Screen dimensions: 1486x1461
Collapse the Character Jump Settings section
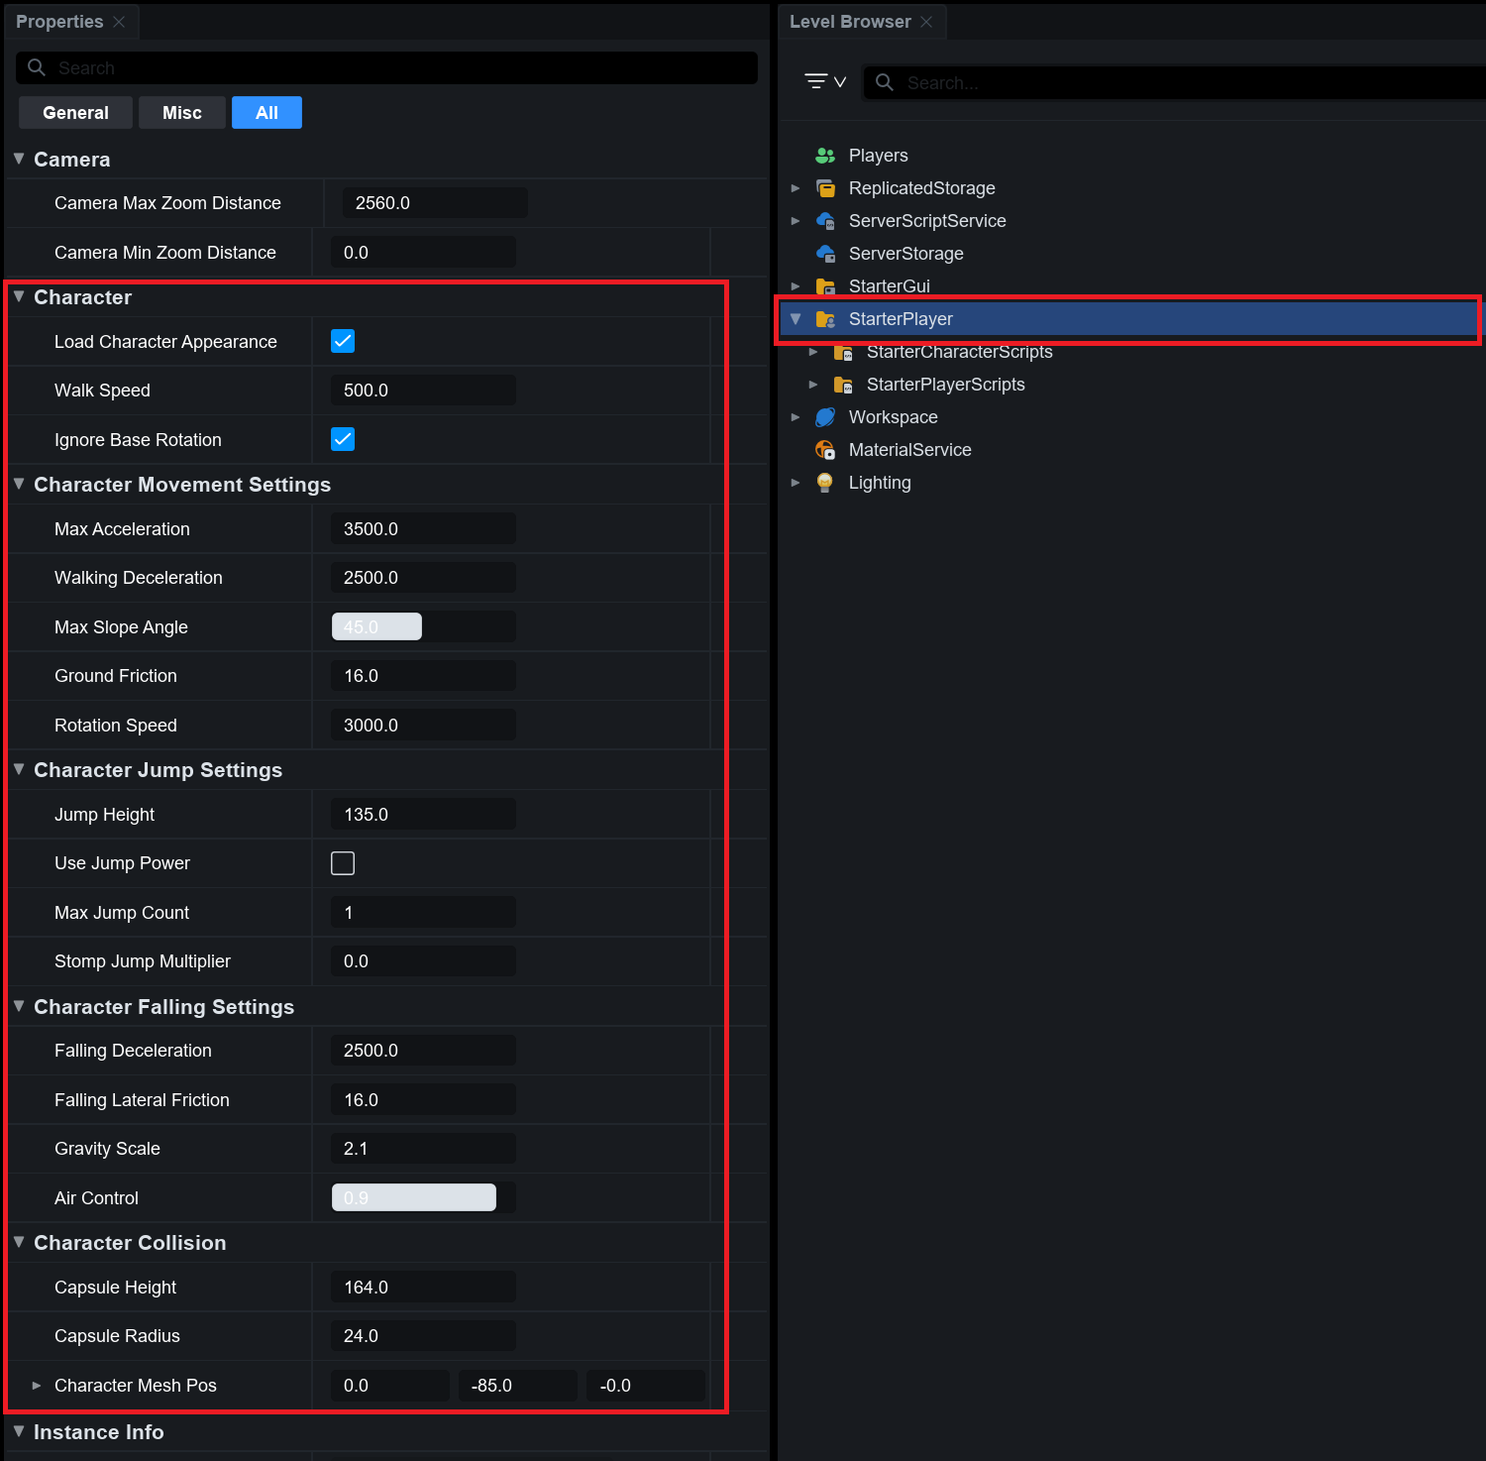point(19,769)
